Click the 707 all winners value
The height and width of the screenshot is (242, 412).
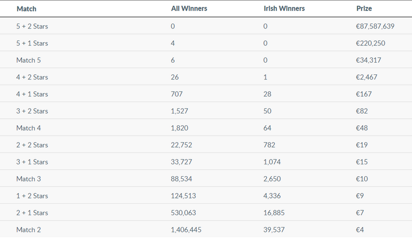click(176, 94)
